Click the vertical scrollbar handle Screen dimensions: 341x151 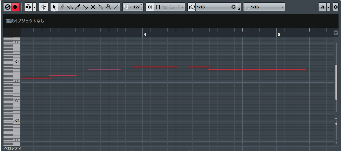coord(336,83)
